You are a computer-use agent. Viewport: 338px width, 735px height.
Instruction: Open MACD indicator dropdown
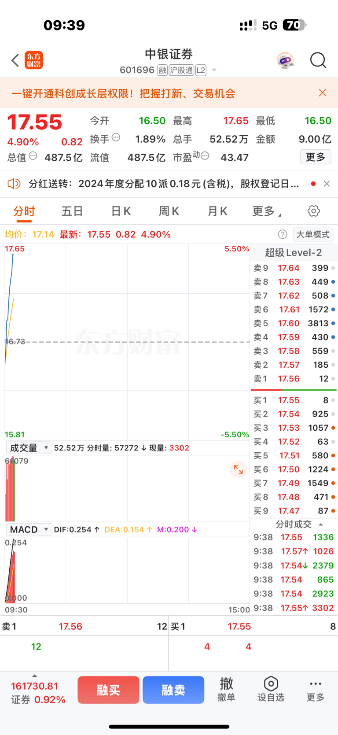tap(29, 529)
